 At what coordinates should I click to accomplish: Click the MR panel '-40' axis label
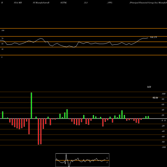[163, 131]
